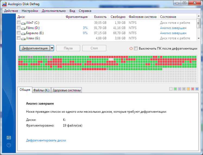Click the Дефрагментация button
The width and height of the screenshot is (203, 155).
(x=35, y=48)
